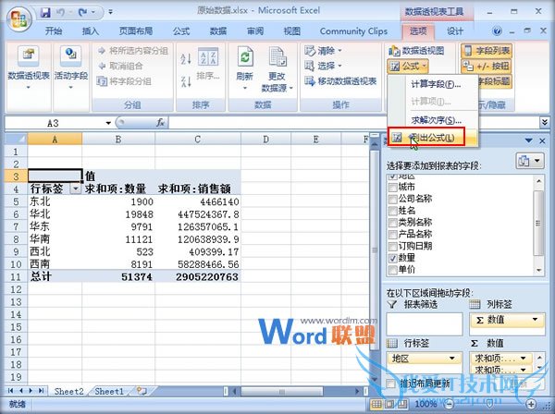Click the fx insert function icon
The height and width of the screenshot is (414, 555).
(160, 123)
